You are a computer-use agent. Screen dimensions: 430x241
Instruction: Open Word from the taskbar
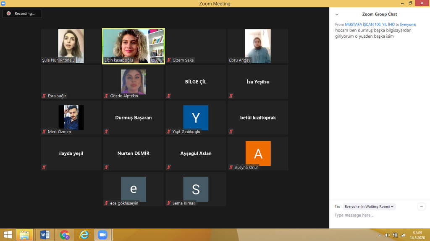coord(45,235)
